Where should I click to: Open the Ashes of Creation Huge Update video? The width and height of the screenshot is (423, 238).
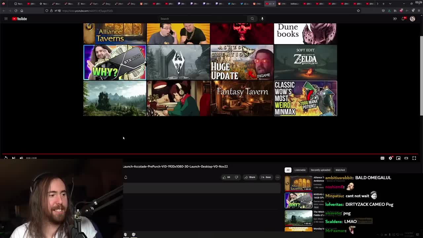point(242,62)
